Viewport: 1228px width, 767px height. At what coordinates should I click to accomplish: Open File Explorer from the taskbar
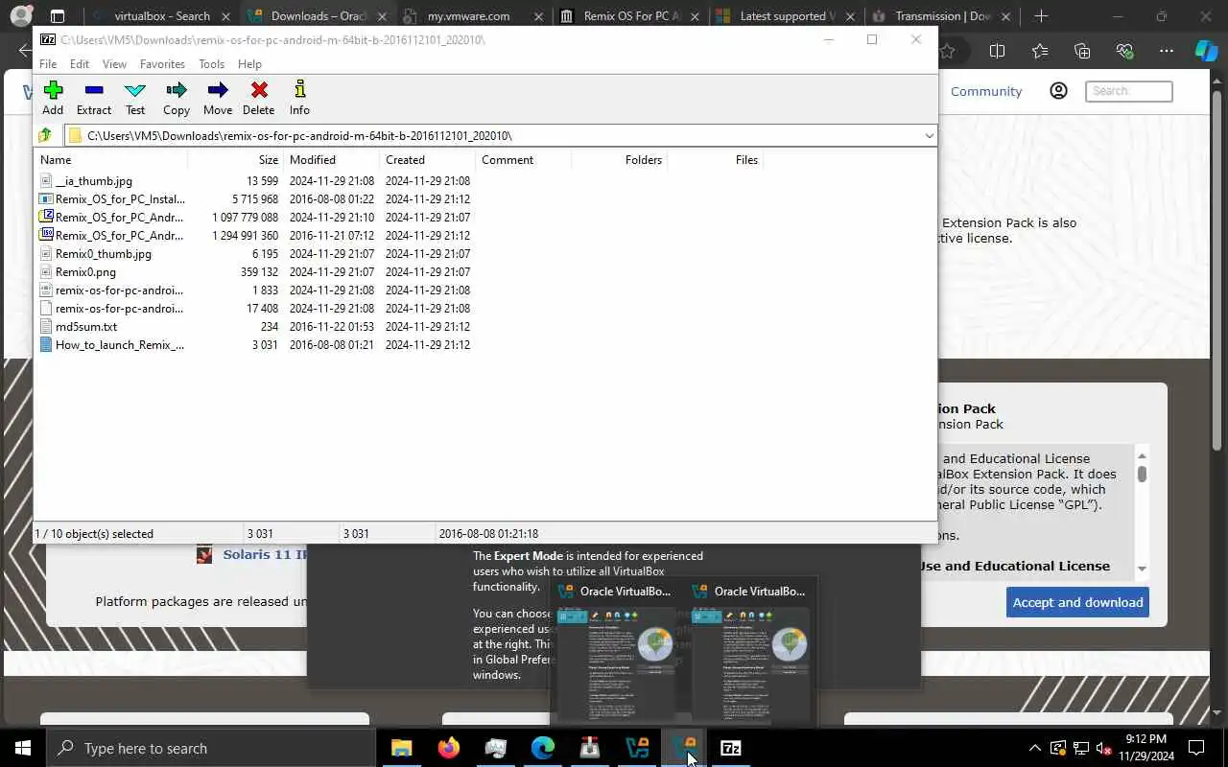402,748
